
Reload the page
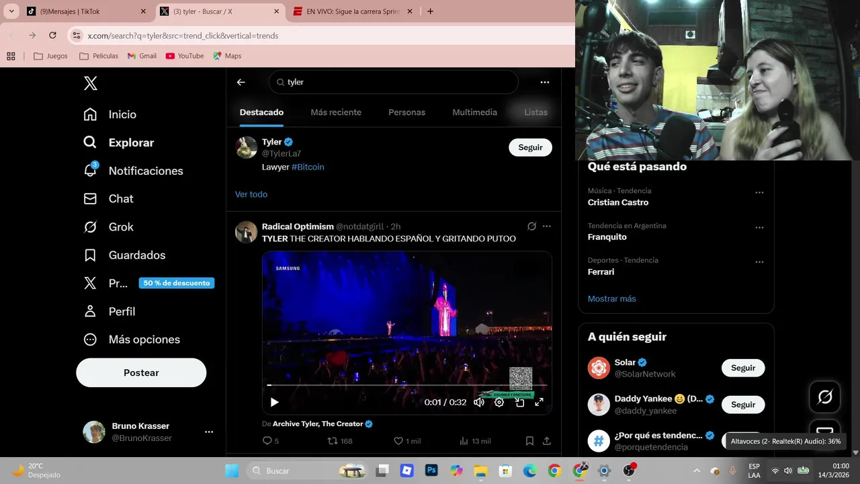click(52, 36)
